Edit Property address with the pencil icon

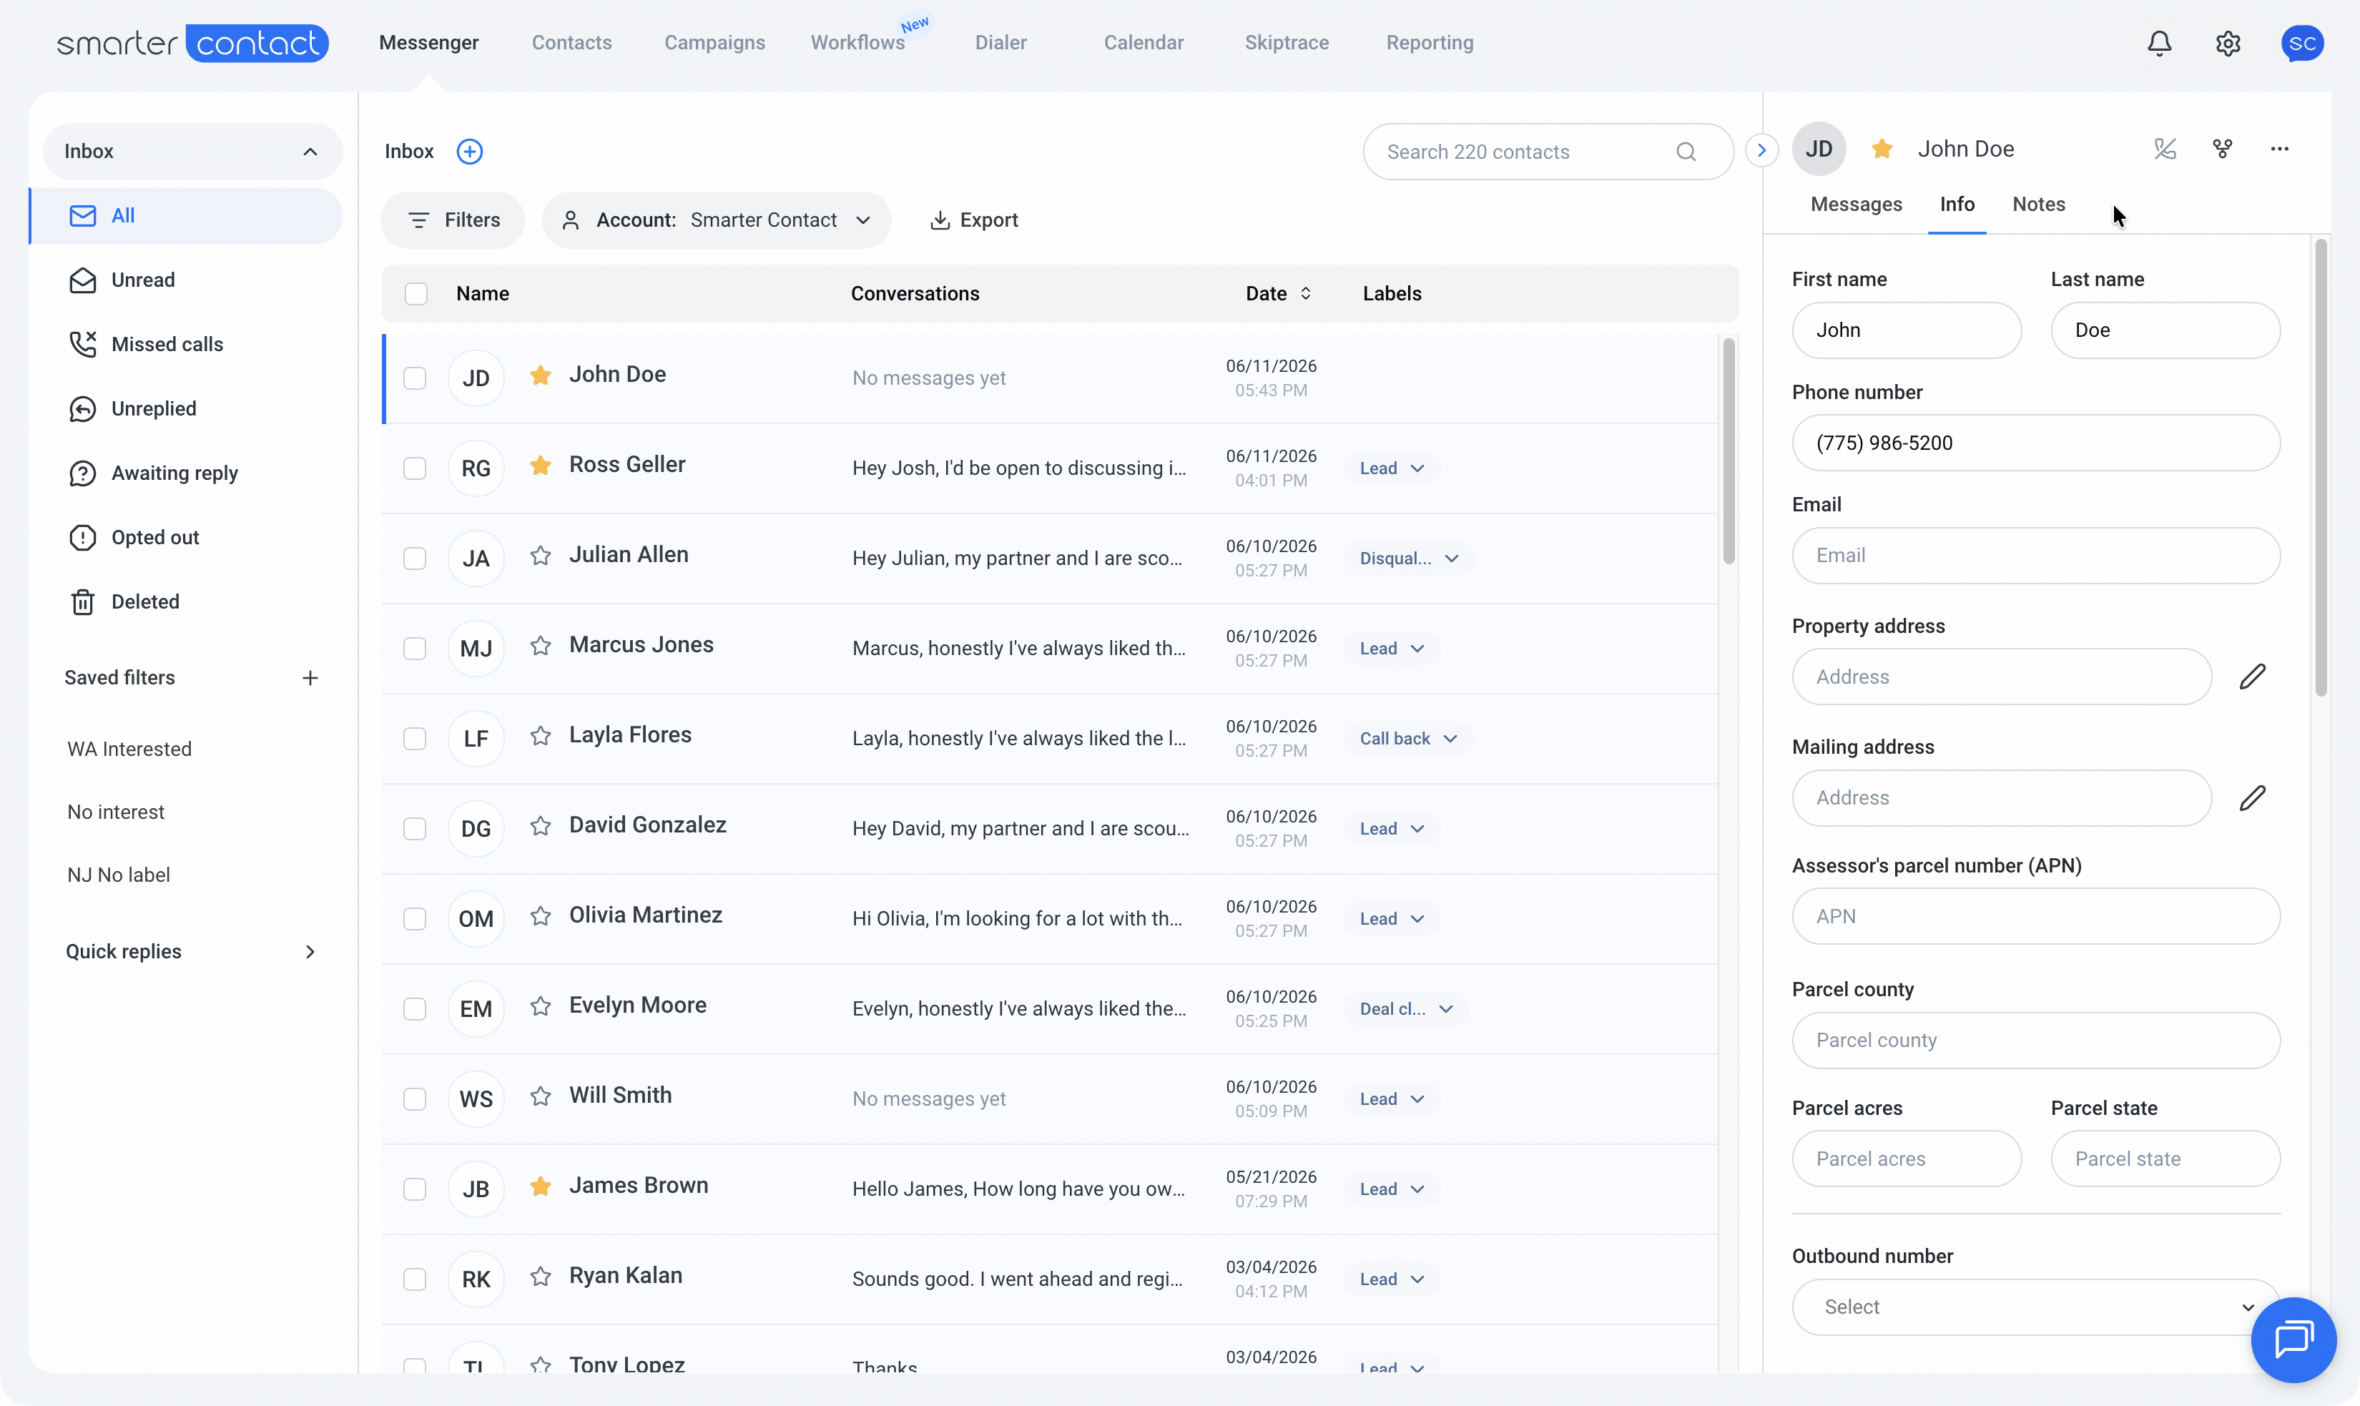[2252, 677]
